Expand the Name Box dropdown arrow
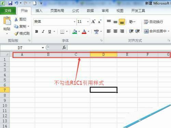 point(43,48)
